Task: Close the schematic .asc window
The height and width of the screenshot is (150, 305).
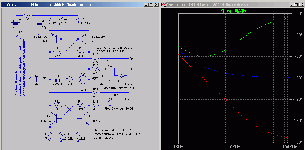Action: (156, 5)
